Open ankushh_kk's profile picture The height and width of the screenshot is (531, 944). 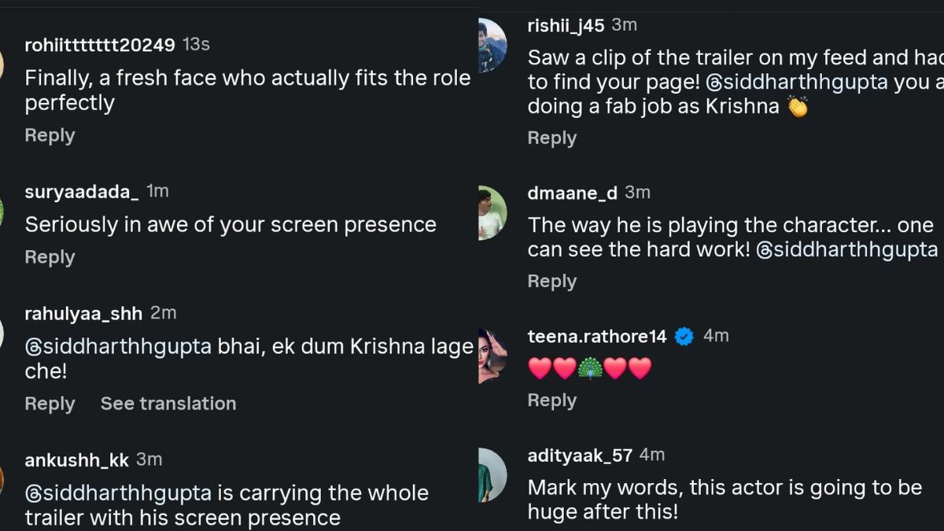(x=6, y=480)
